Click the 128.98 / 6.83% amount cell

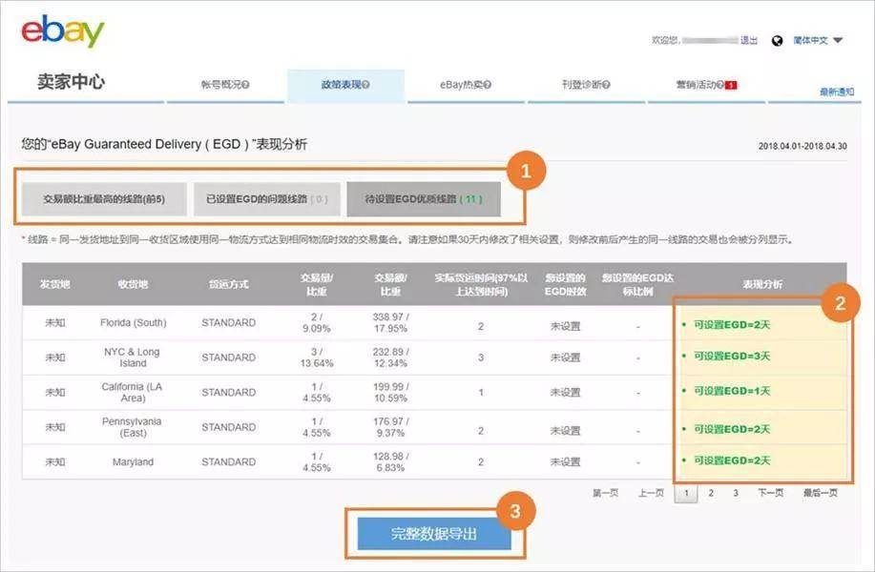(390, 462)
